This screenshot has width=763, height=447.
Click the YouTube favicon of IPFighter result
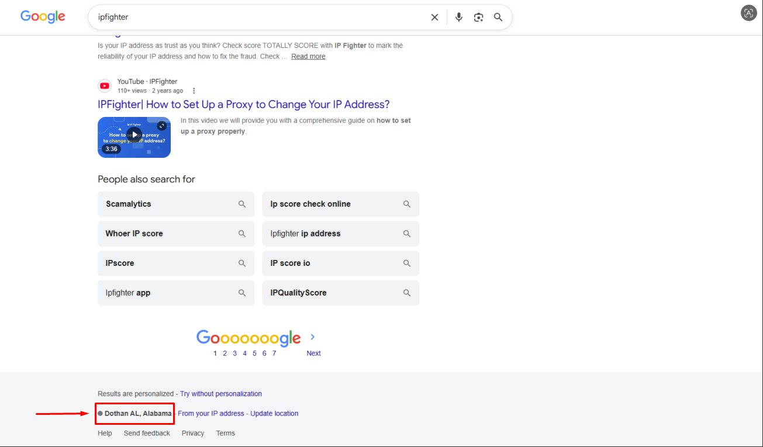(105, 86)
